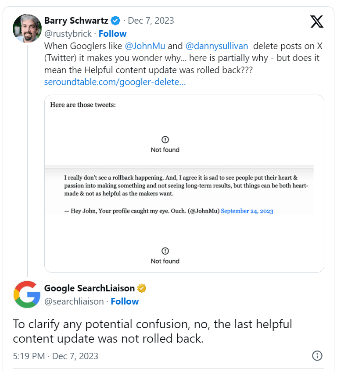This screenshot has height=372, width=337.
Task: Click the lower 'Not found' warning icon
Action: click(165, 250)
